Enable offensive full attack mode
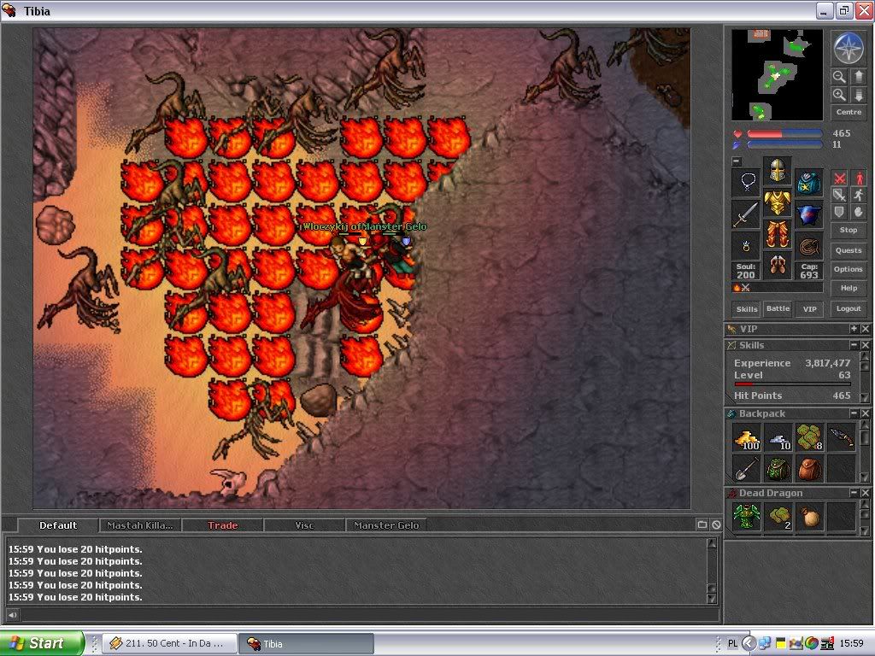Image resolution: width=875 pixels, height=656 pixels. coord(840,179)
